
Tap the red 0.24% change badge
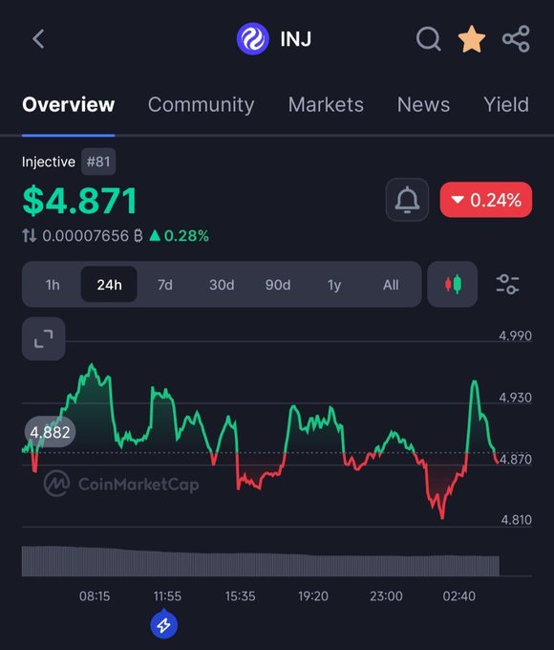pyautogui.click(x=486, y=200)
